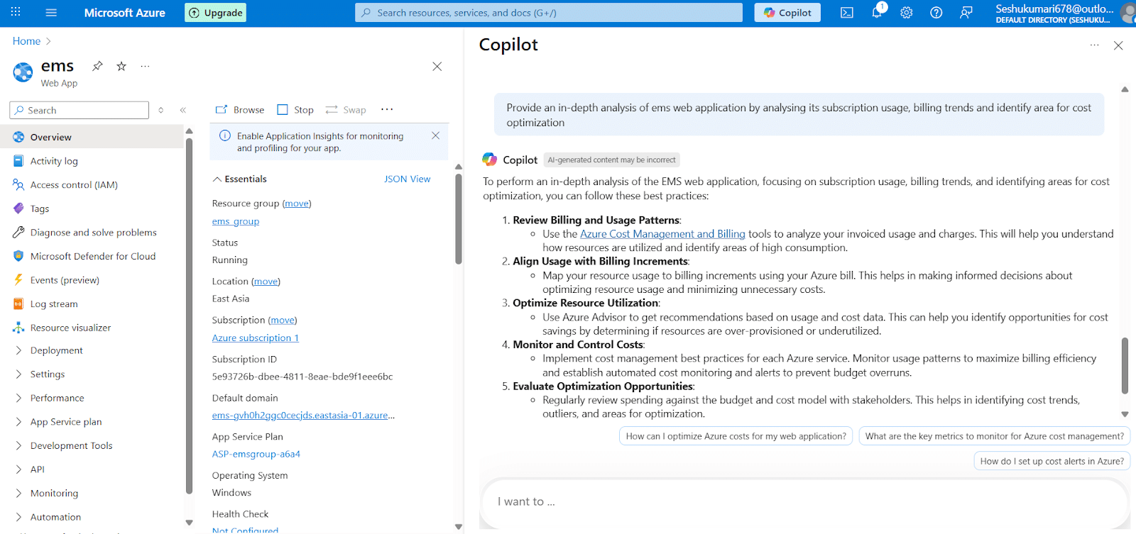Go to Home breadcrumb
1136x534 pixels.
coord(26,41)
